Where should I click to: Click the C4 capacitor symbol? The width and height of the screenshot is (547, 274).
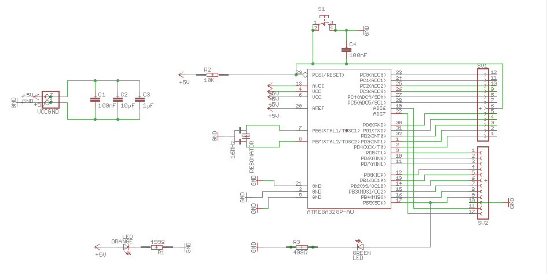click(346, 50)
